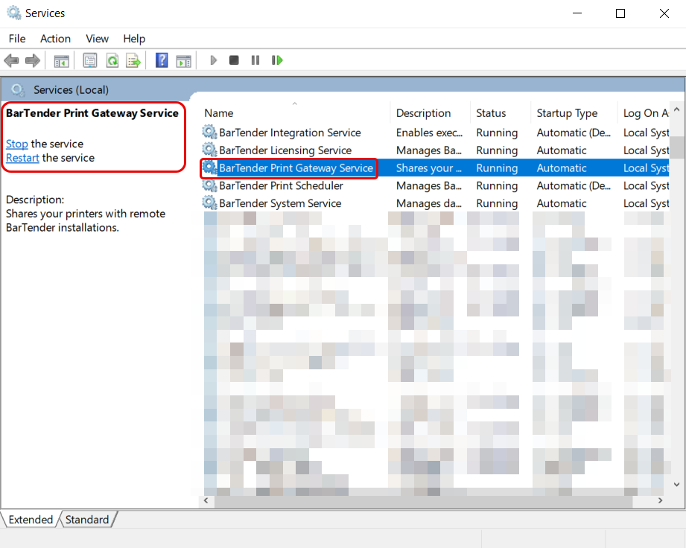Click the gear icon beside BarTender Integration Service
This screenshot has height=548, width=686.
coord(209,132)
